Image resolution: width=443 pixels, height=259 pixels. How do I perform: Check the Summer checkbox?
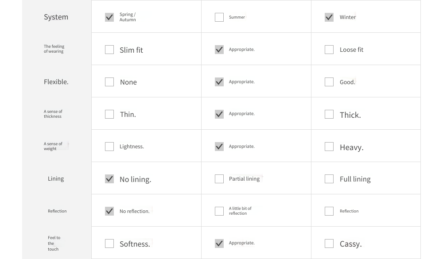point(219,17)
